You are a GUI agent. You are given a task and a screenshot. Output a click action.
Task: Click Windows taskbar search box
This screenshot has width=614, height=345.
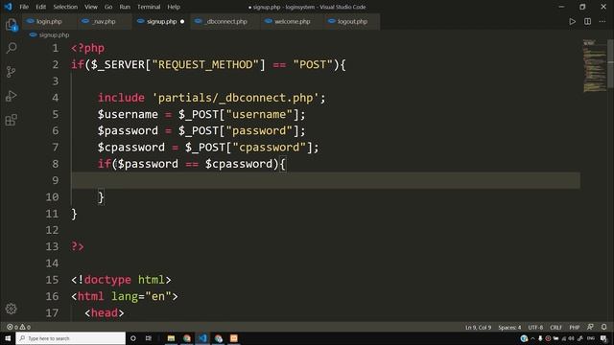(71, 338)
